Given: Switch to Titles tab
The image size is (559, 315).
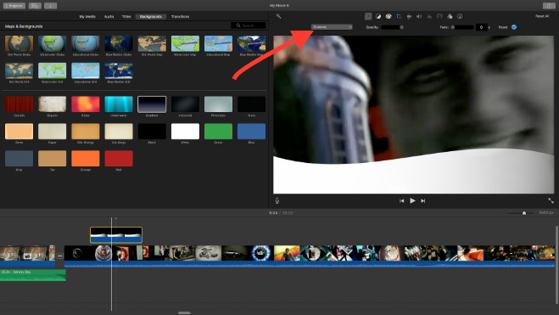Looking at the screenshot, I should tap(126, 17).
